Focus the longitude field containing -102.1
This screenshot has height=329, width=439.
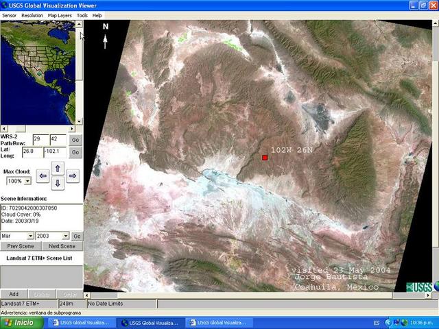pyautogui.click(x=55, y=152)
